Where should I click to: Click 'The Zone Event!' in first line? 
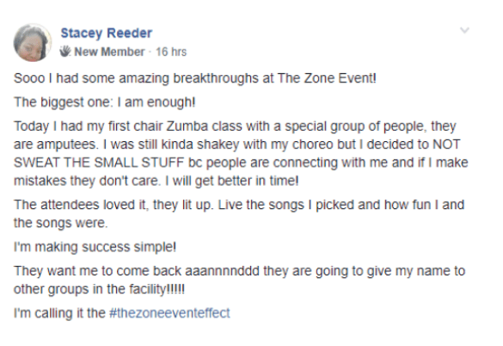pos(327,78)
